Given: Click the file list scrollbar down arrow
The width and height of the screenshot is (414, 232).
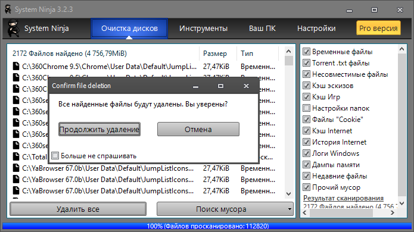Looking at the screenshot, I should click(288, 194).
